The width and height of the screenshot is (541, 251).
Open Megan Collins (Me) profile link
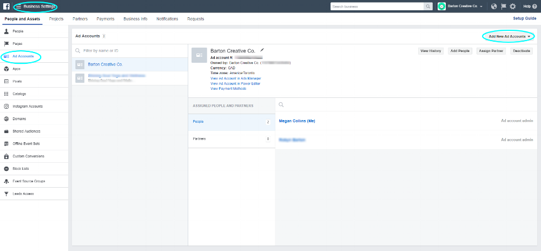pos(296,121)
